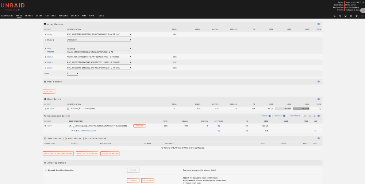Click Add ISO File Share

(87, 153)
